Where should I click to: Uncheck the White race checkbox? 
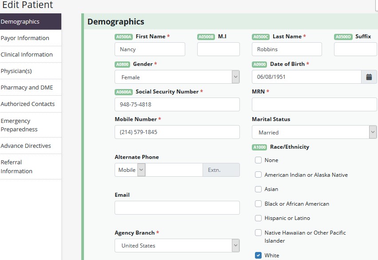click(258, 255)
